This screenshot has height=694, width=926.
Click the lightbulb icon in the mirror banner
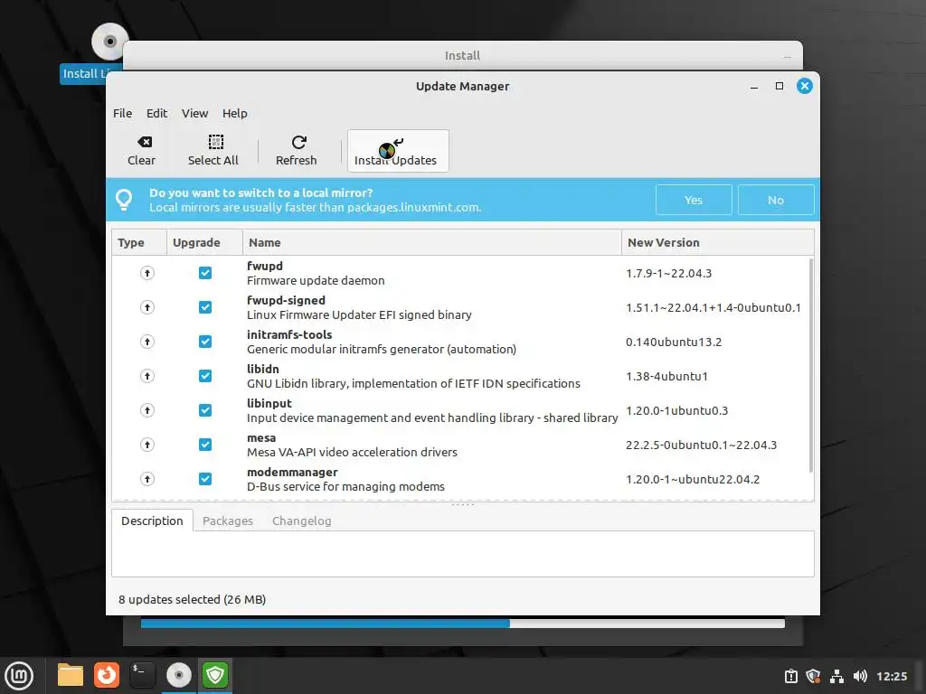(124, 200)
